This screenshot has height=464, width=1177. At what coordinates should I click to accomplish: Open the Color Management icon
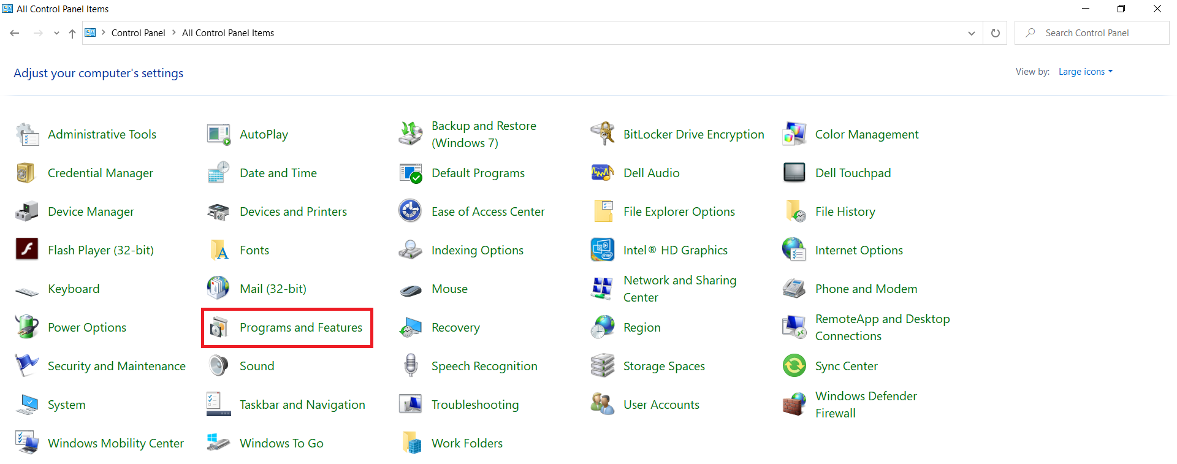click(x=794, y=134)
